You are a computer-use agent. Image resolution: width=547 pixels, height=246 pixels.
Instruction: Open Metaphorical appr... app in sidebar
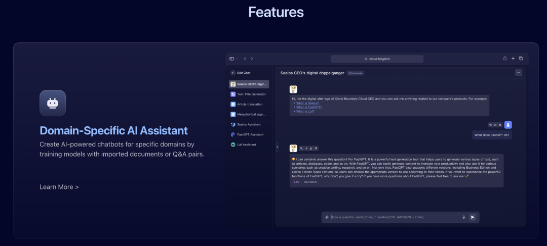[249, 114]
